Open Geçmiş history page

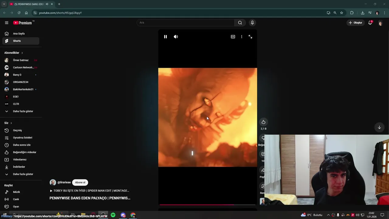click(x=21, y=130)
